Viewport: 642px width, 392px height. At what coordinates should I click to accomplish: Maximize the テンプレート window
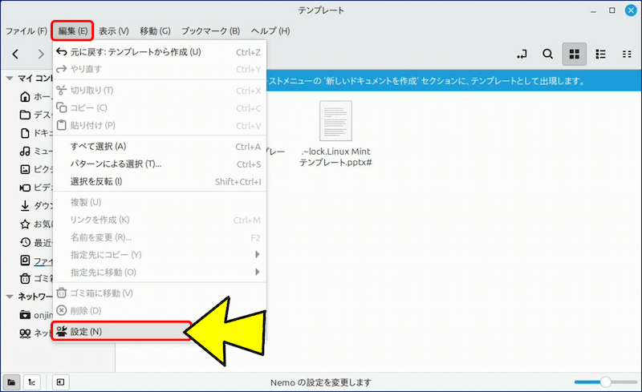(612, 10)
